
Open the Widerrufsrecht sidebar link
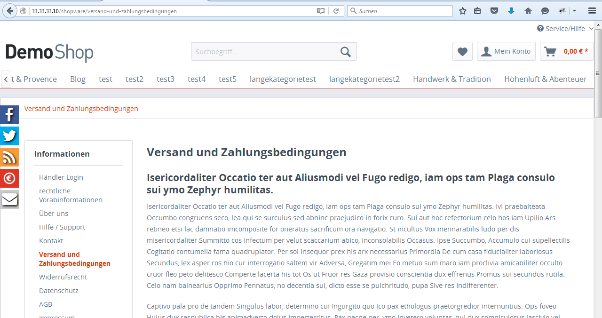(x=63, y=277)
